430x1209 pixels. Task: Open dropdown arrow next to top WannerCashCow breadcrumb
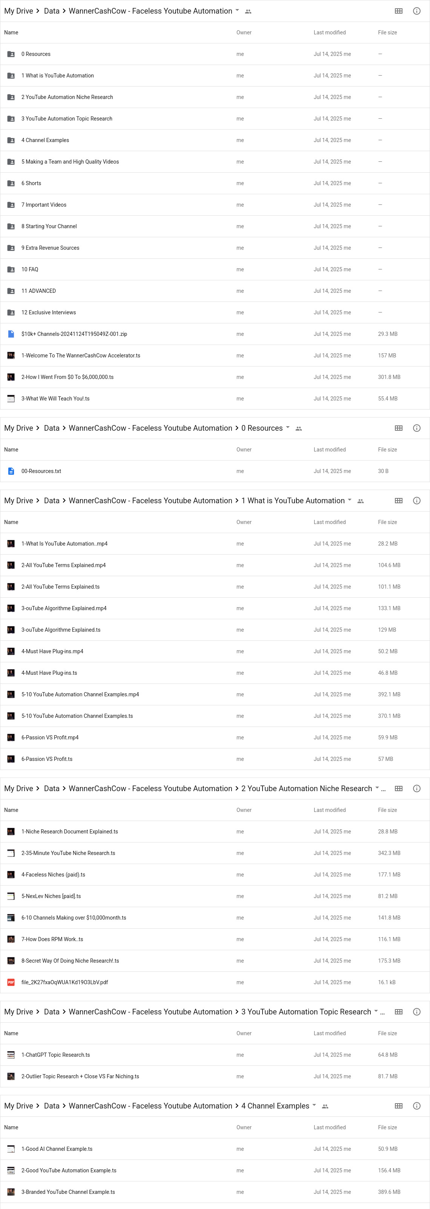237,10
